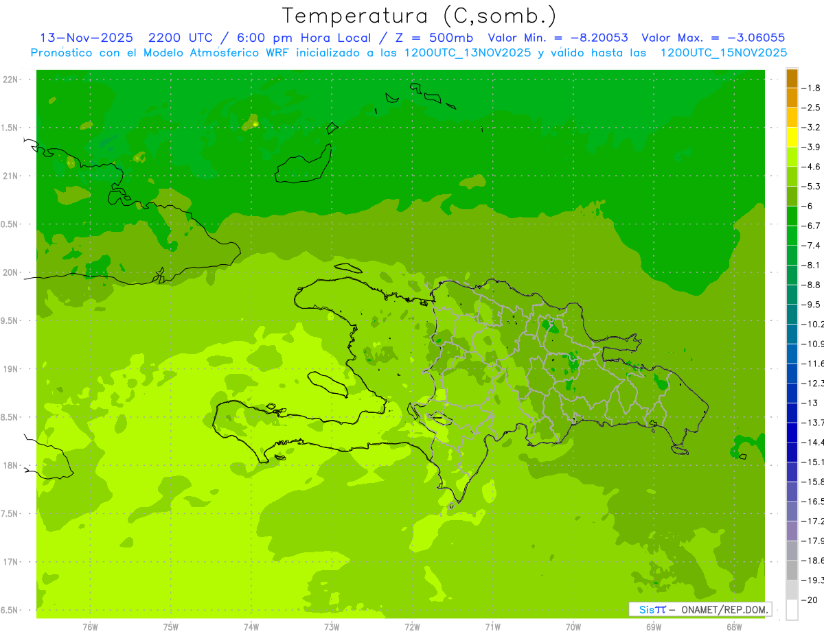Click the gray swatch between -18.6 and -19.3
The width and height of the screenshot is (824, 636).
pyautogui.click(x=792, y=570)
